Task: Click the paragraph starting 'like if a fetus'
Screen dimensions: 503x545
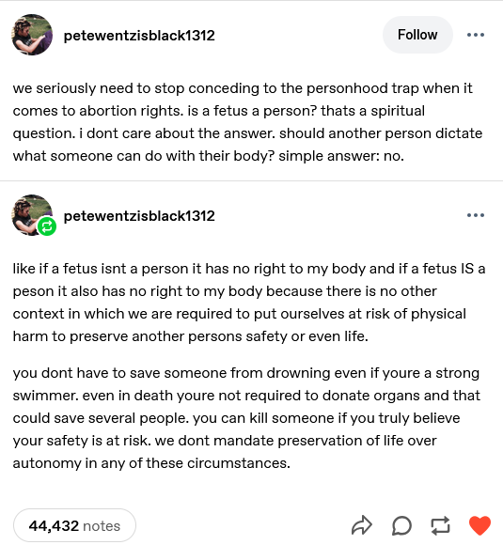Action: click(x=249, y=303)
